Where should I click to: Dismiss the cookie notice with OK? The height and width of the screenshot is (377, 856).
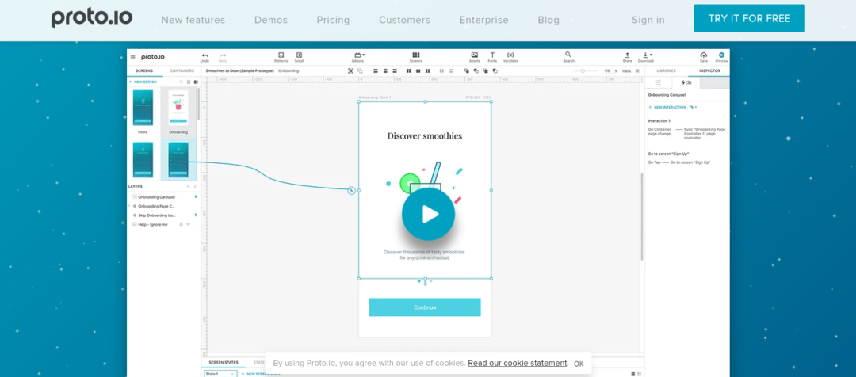click(579, 364)
